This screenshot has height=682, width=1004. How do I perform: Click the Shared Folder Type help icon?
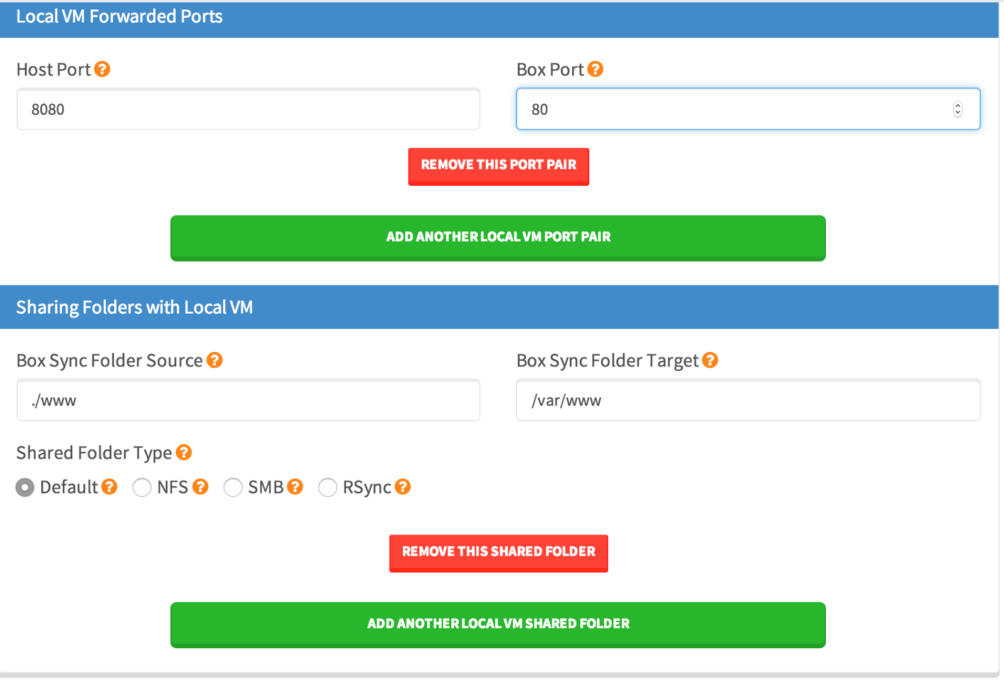tap(184, 452)
